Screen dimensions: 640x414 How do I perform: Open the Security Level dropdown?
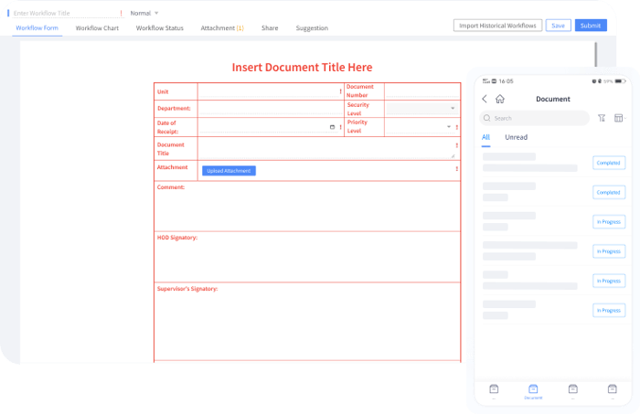coord(421,108)
